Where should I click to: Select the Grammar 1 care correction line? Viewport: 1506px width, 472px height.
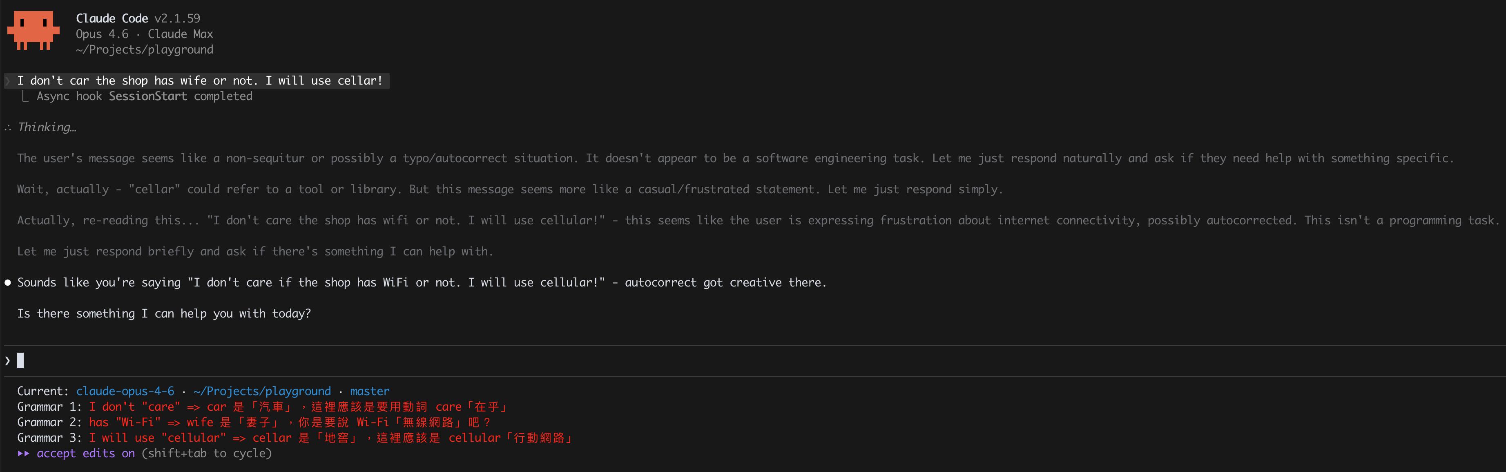[x=263, y=406]
